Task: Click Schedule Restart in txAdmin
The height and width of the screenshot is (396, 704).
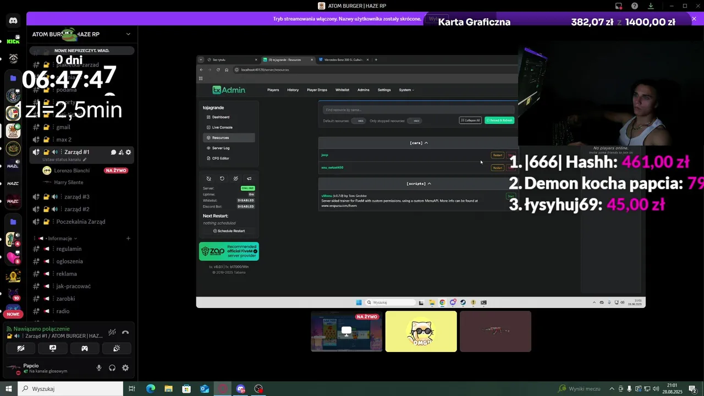Action: (229, 231)
